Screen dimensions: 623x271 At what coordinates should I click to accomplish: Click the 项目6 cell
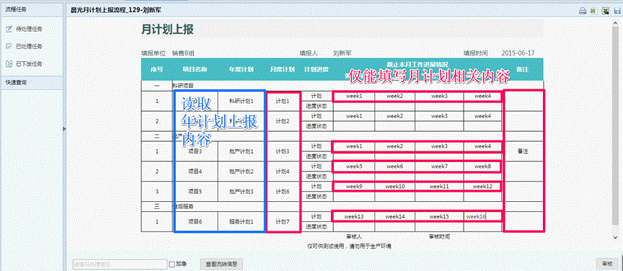pos(195,222)
